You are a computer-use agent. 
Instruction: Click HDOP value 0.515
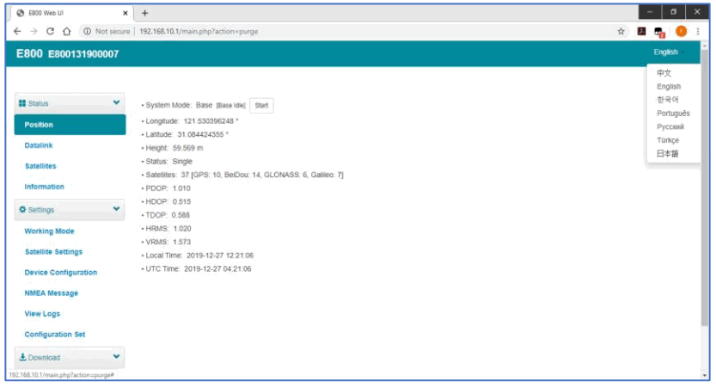(181, 201)
